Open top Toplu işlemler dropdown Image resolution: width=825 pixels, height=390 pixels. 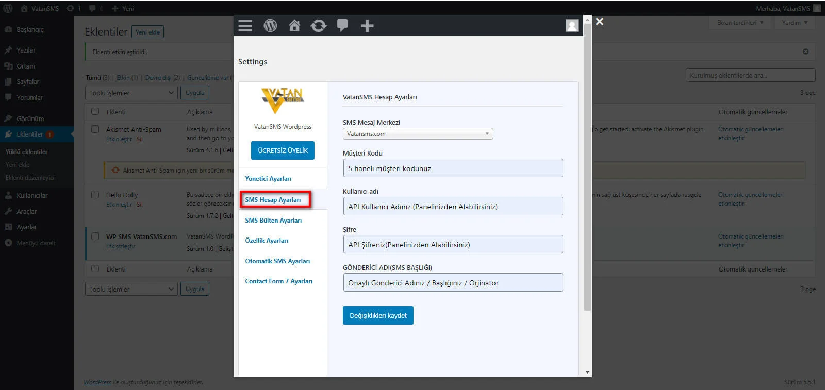pyautogui.click(x=131, y=93)
